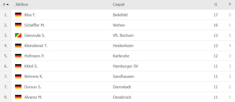Sort by Játékos column header
The image size is (235, 102).
click(x=22, y=4)
